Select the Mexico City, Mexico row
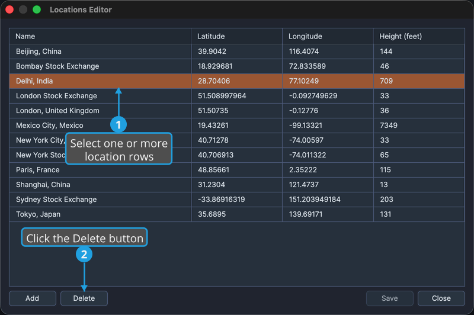Screen dimensions: 474x315 [x=236, y=126]
